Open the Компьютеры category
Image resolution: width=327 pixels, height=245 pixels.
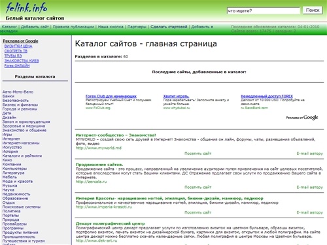click(14, 169)
